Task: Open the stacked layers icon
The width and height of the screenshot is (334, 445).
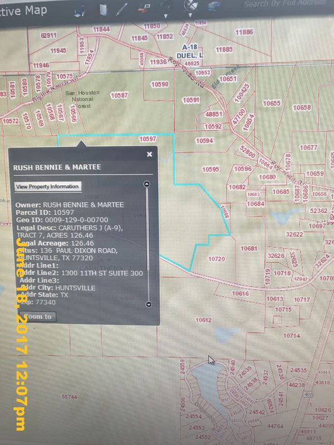Action: pyautogui.click(x=215, y=6)
